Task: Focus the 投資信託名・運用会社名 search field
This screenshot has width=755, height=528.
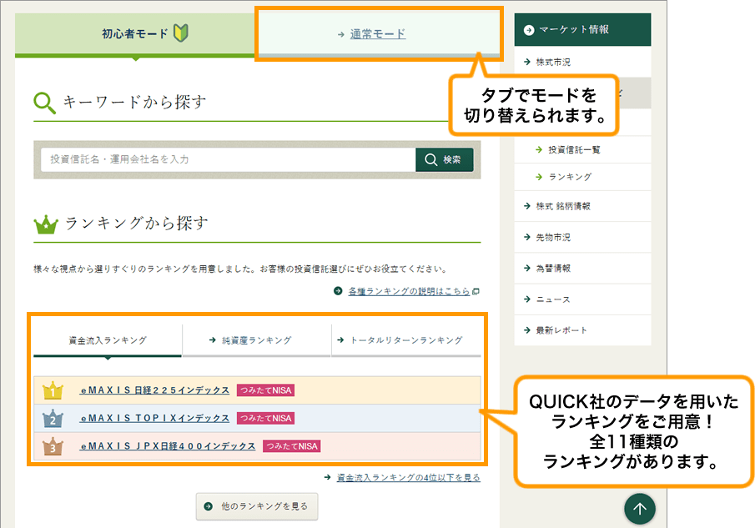Action: pos(228,159)
